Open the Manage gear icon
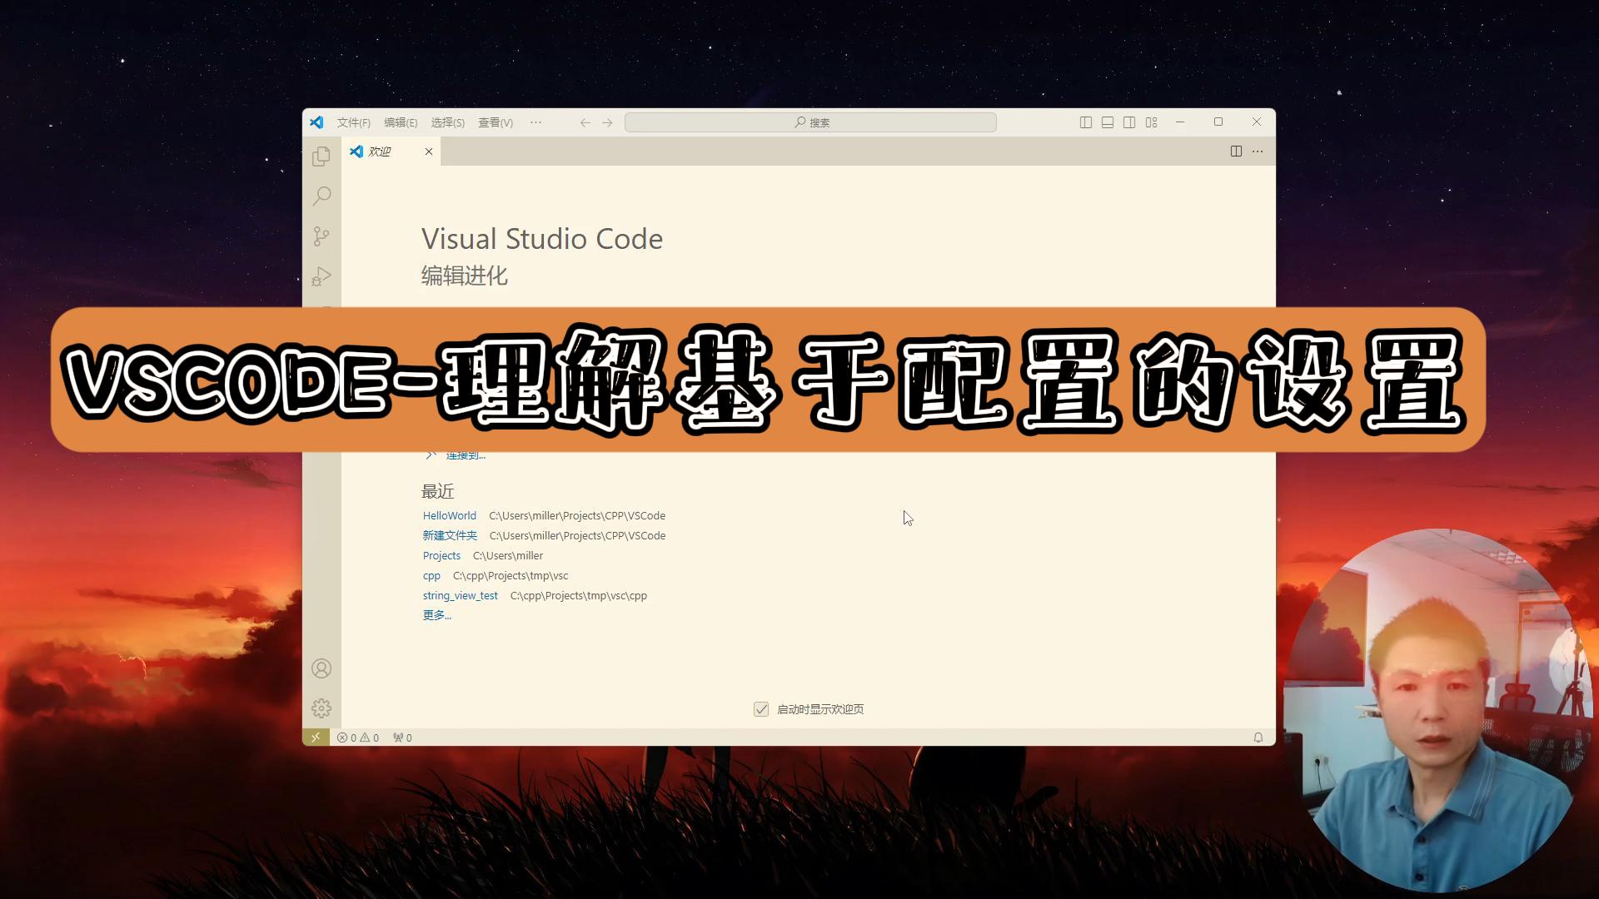Image resolution: width=1599 pixels, height=899 pixels. pos(321,708)
